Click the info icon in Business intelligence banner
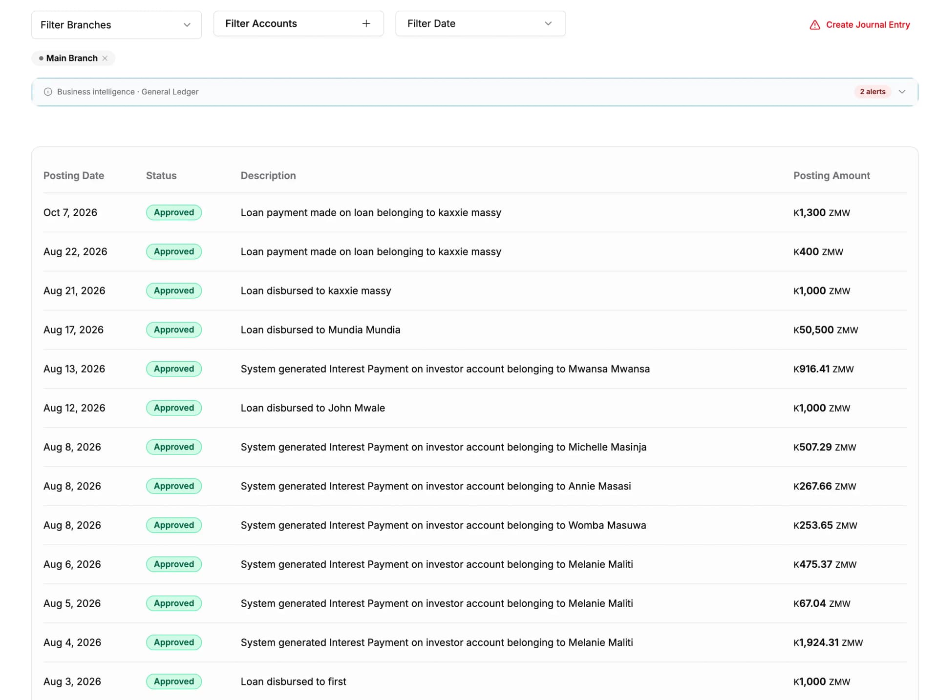This screenshot has width=938, height=700. (48, 92)
